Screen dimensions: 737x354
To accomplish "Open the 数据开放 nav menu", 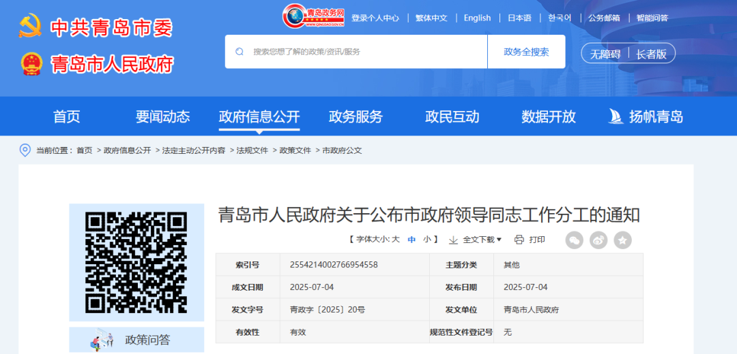I will tap(549, 116).
